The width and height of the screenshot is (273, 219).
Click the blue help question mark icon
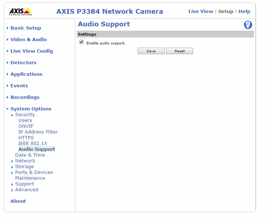pos(248,25)
